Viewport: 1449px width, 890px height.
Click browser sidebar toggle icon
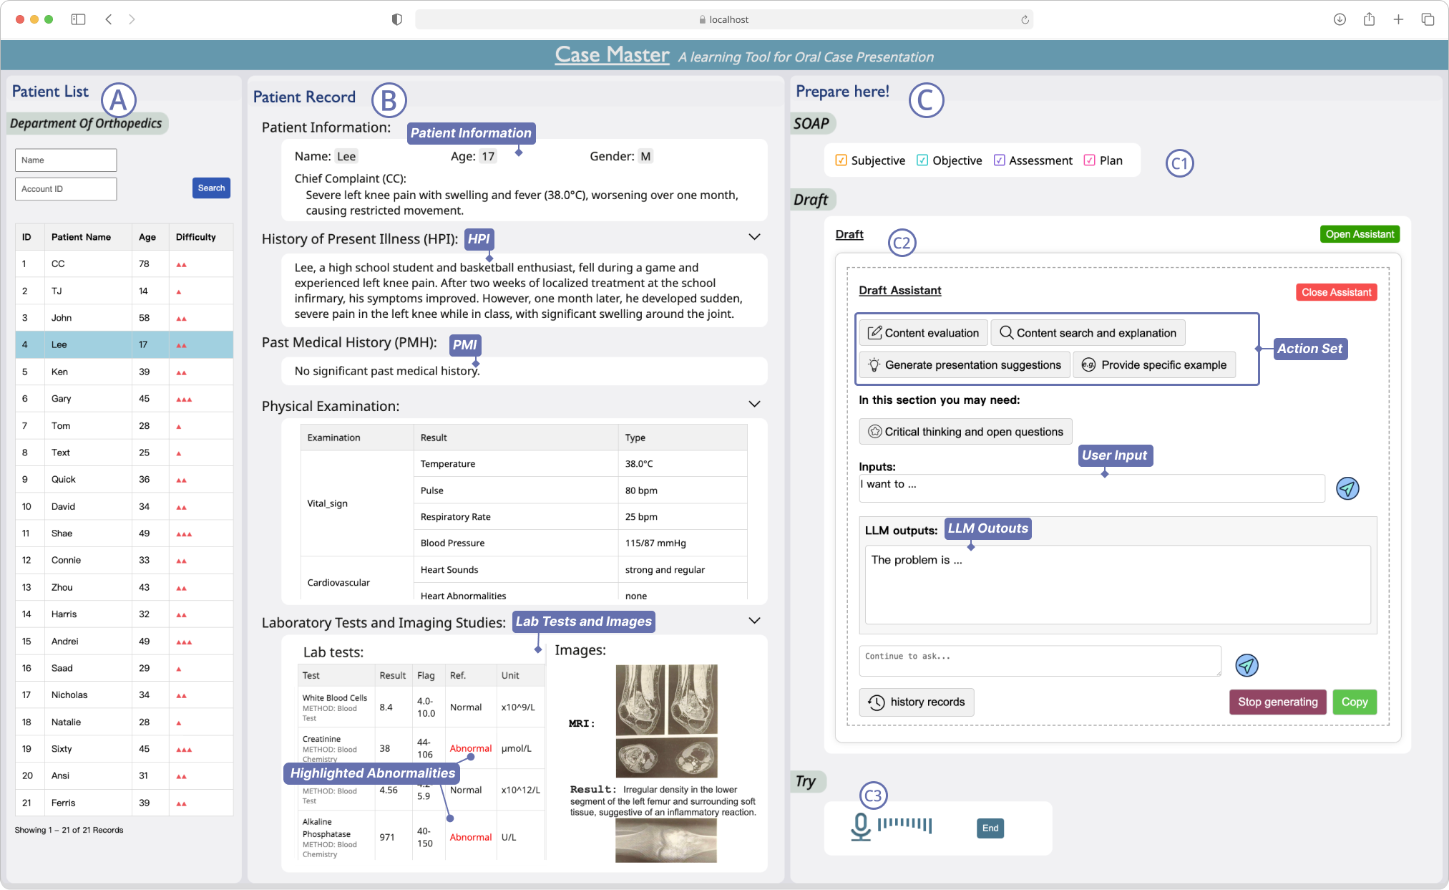(x=79, y=19)
